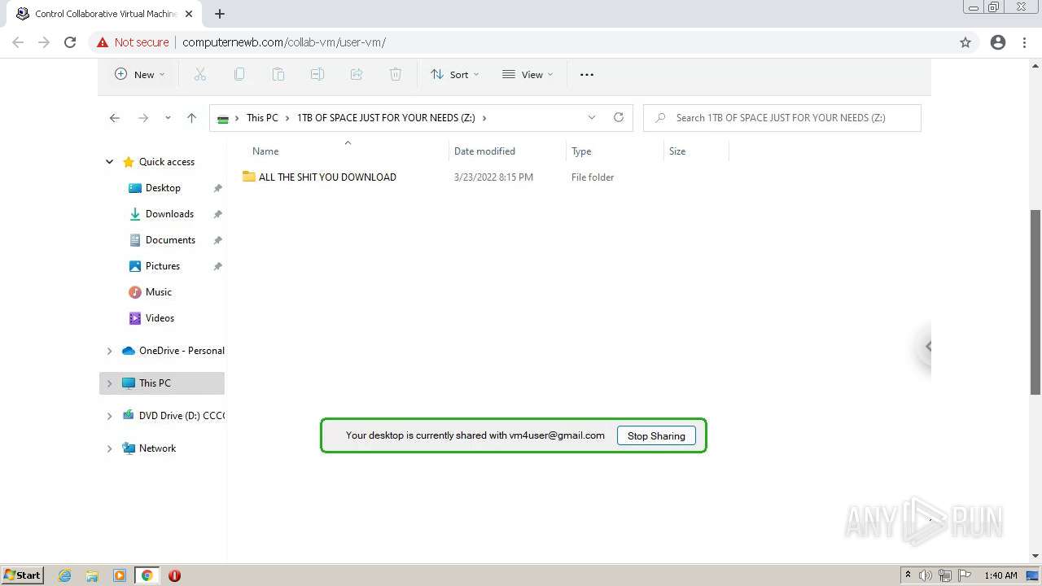The height and width of the screenshot is (586, 1042).
Task: Expand OneDrive - Personal node
Action: coord(110,351)
